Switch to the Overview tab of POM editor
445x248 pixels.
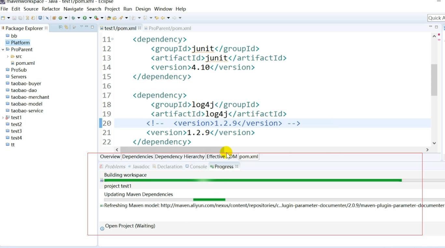click(110, 156)
